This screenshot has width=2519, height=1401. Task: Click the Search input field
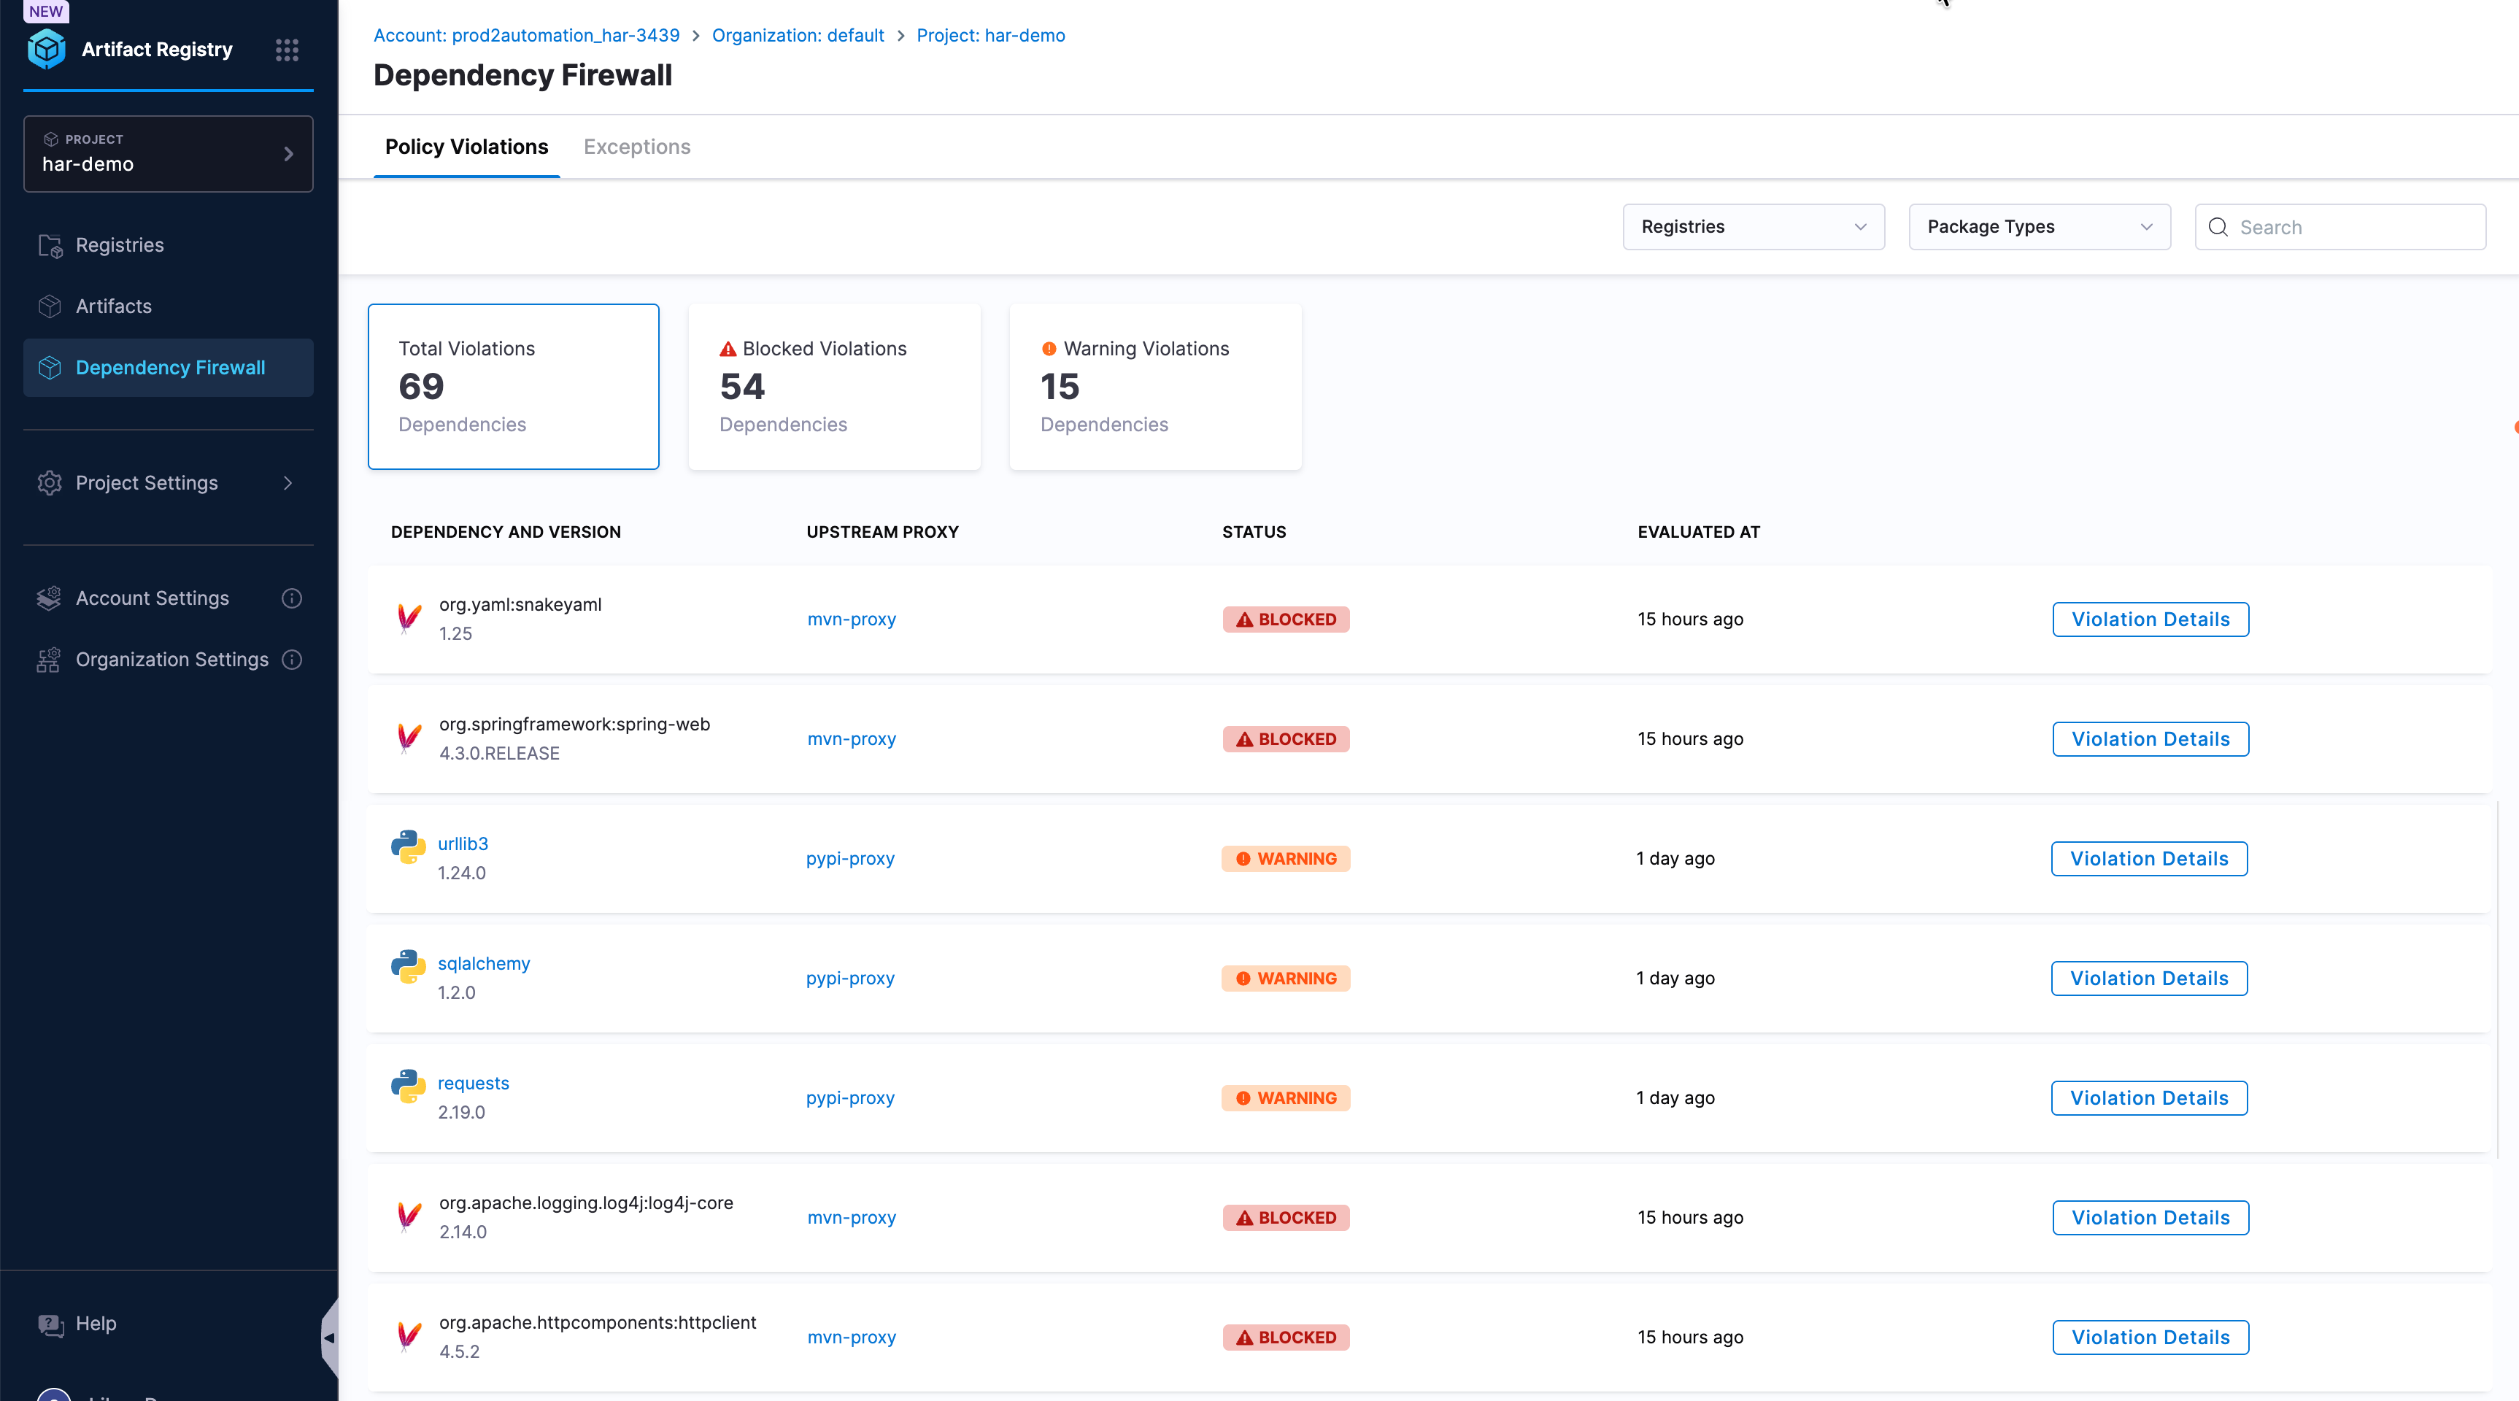2340,227
